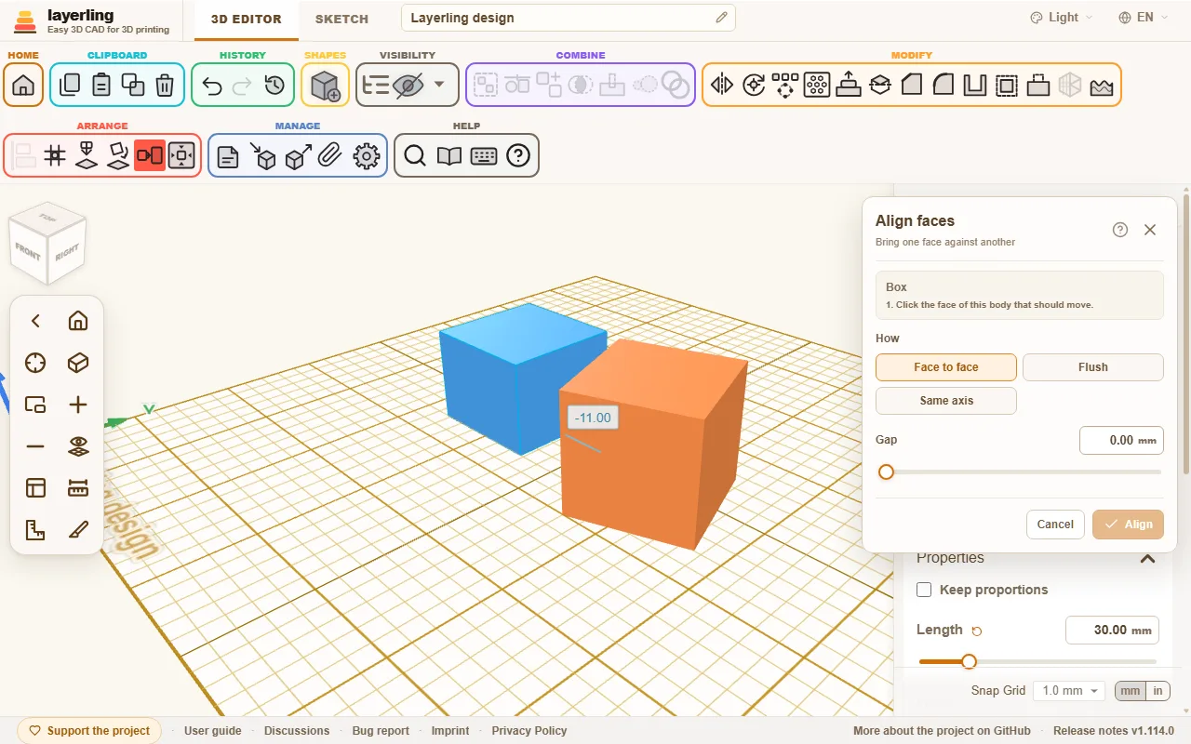1191x744 pixels.
Task: Select the honeycomb pattern icon in Modify
Action: (x=817, y=86)
